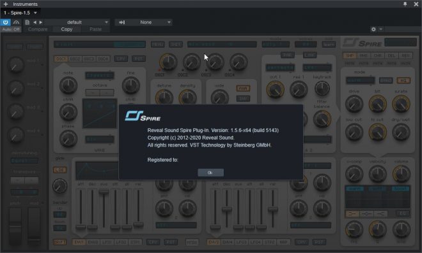Click the OSC2 mix level knob
This screenshot has height=253, width=422.
click(192, 62)
